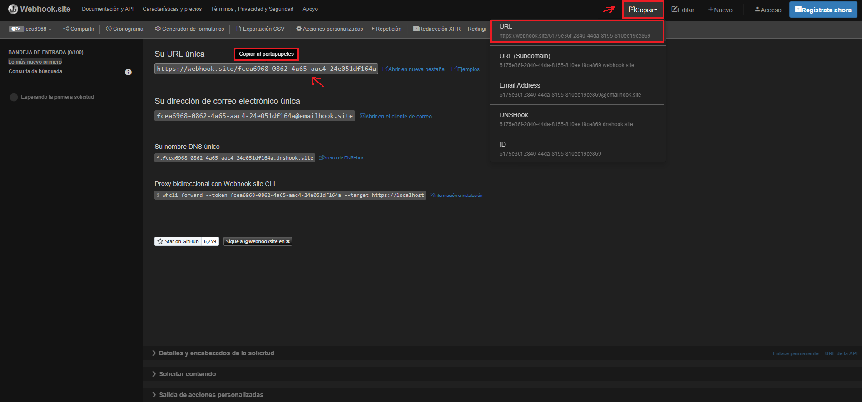Click Exportación CSV in toolbar
This screenshot has width=862, height=402.
(260, 29)
